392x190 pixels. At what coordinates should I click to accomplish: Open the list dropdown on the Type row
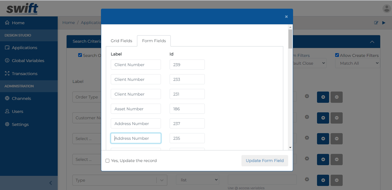tap(197, 180)
